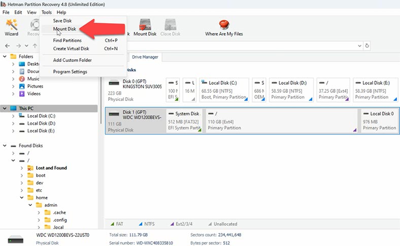Select Local Disk (C:) 68.55 GB partition
The image size is (400, 246).
224,90
